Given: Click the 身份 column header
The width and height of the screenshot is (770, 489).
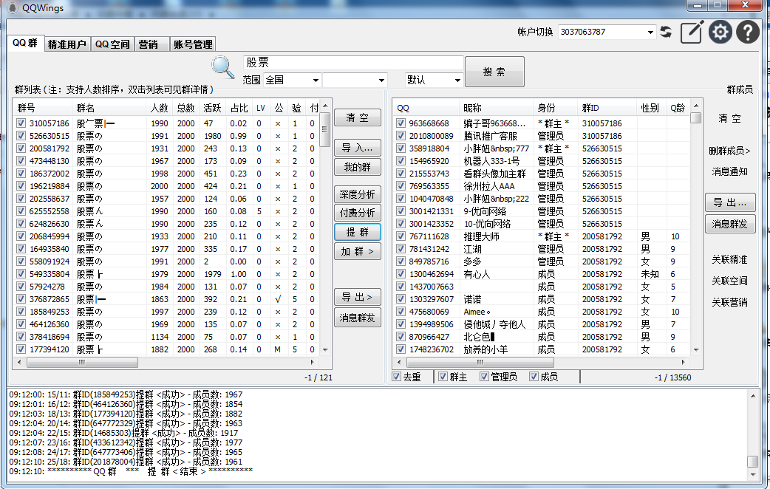Looking at the screenshot, I should (555, 108).
